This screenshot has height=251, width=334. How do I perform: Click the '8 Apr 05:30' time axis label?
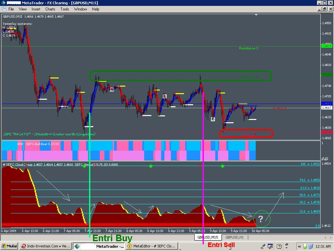(134, 231)
